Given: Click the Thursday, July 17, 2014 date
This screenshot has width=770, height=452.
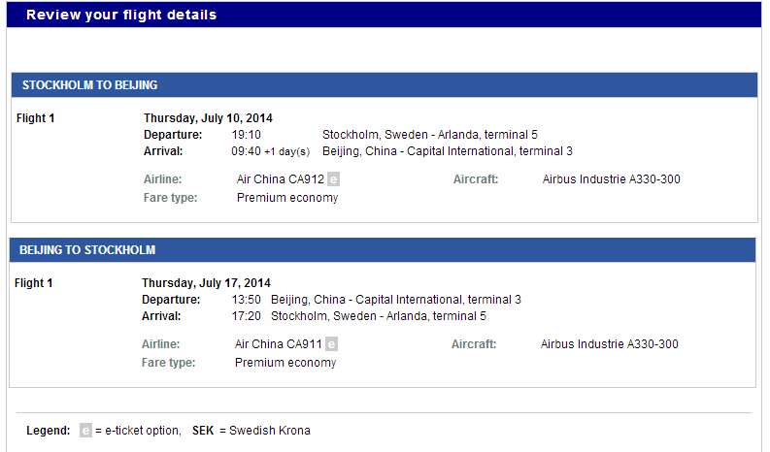Looking at the screenshot, I should click(x=206, y=283).
